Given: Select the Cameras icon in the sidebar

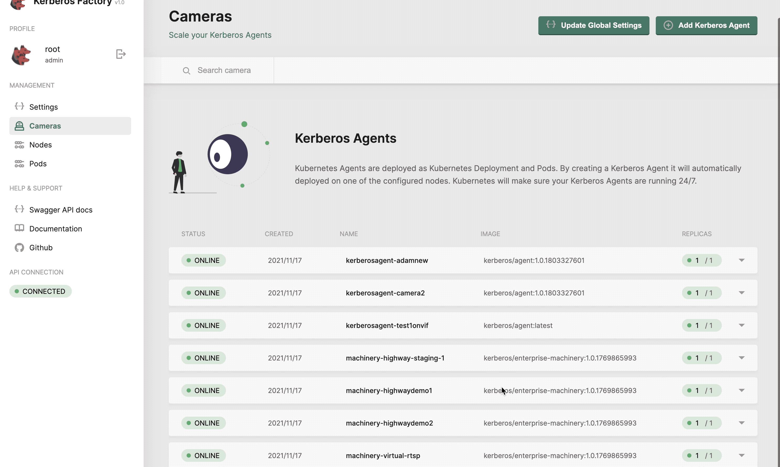Looking at the screenshot, I should point(19,126).
